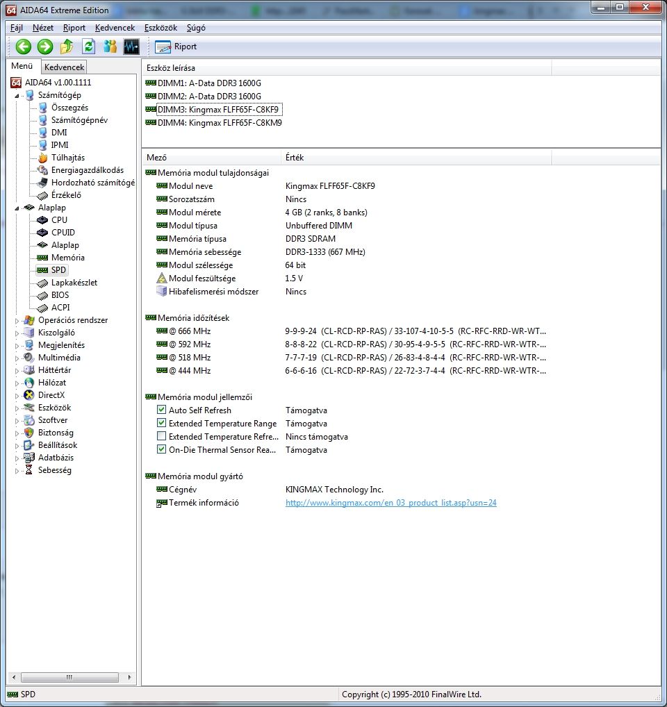This screenshot has width=667, height=707.
Task: Toggle On-Die Thermal Sensor Readout checkbox
Action: click(x=161, y=449)
